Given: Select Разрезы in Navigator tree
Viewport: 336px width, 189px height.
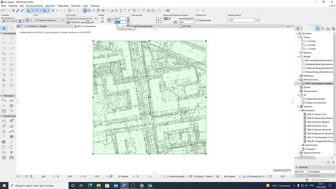Looking at the screenshot, I should [x=307, y=52].
